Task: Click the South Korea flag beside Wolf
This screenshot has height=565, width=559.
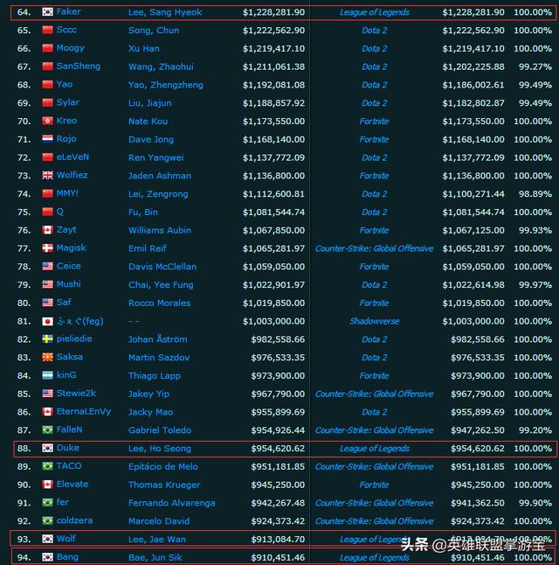Action: click(47, 539)
